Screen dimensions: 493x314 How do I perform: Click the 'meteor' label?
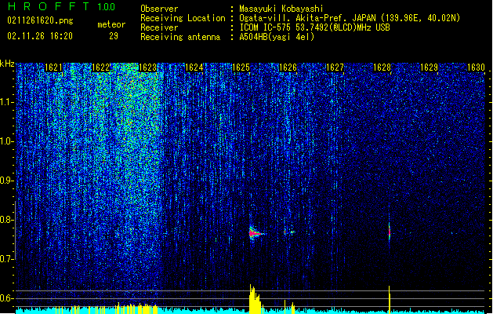[111, 24]
